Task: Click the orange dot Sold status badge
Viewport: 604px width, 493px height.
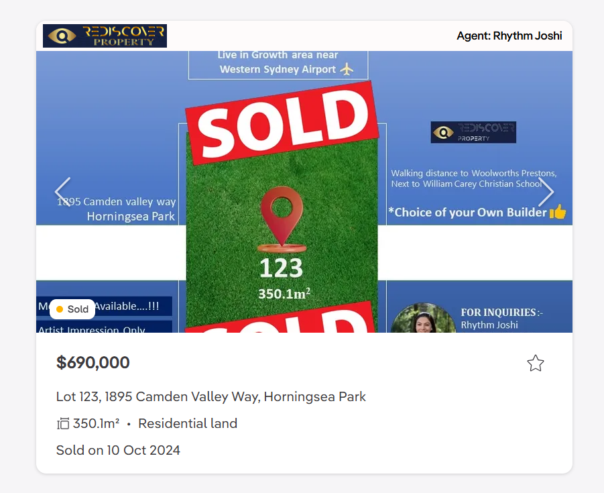Action: 72,309
